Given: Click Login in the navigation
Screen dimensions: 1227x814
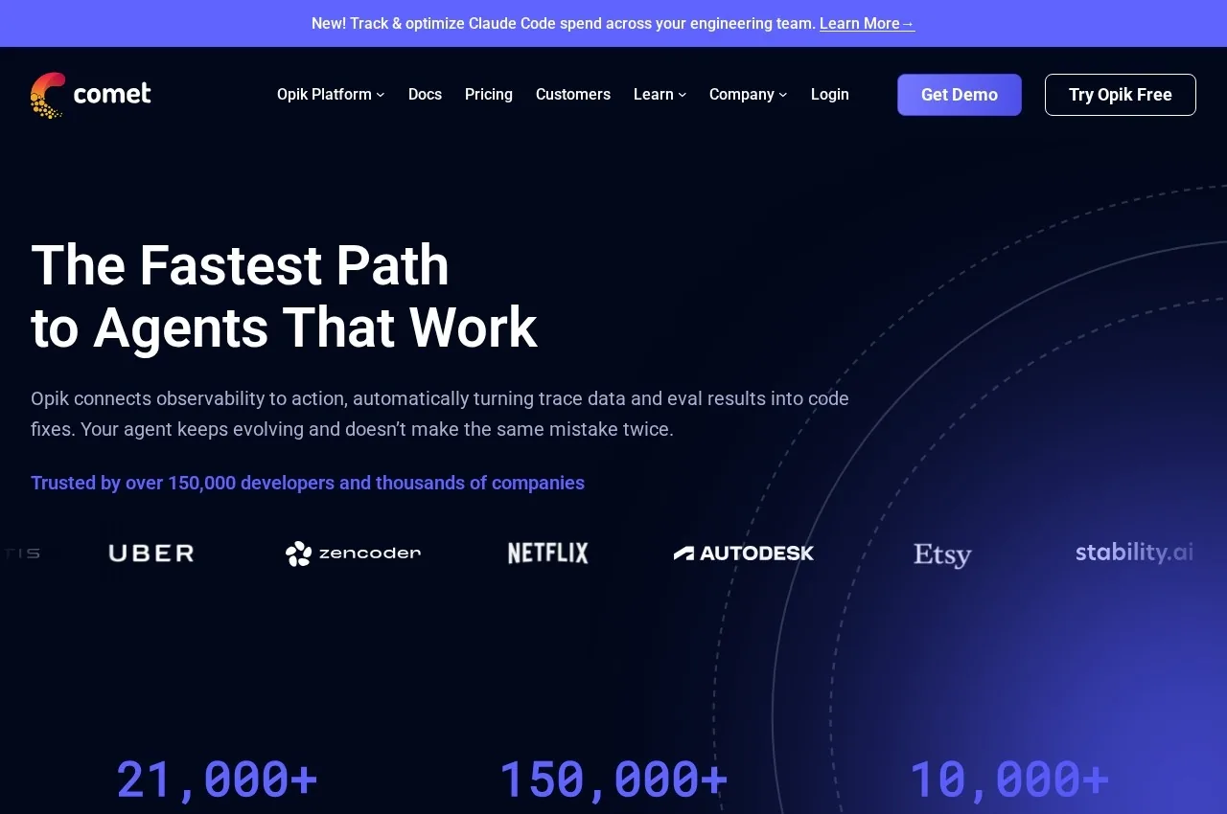Looking at the screenshot, I should point(830,94).
